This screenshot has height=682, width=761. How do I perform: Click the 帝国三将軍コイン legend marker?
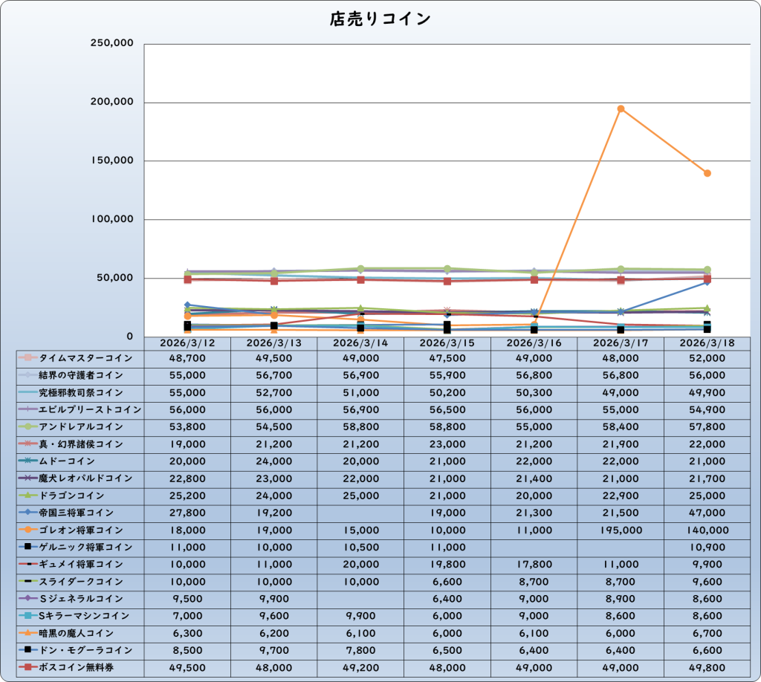pos(27,513)
